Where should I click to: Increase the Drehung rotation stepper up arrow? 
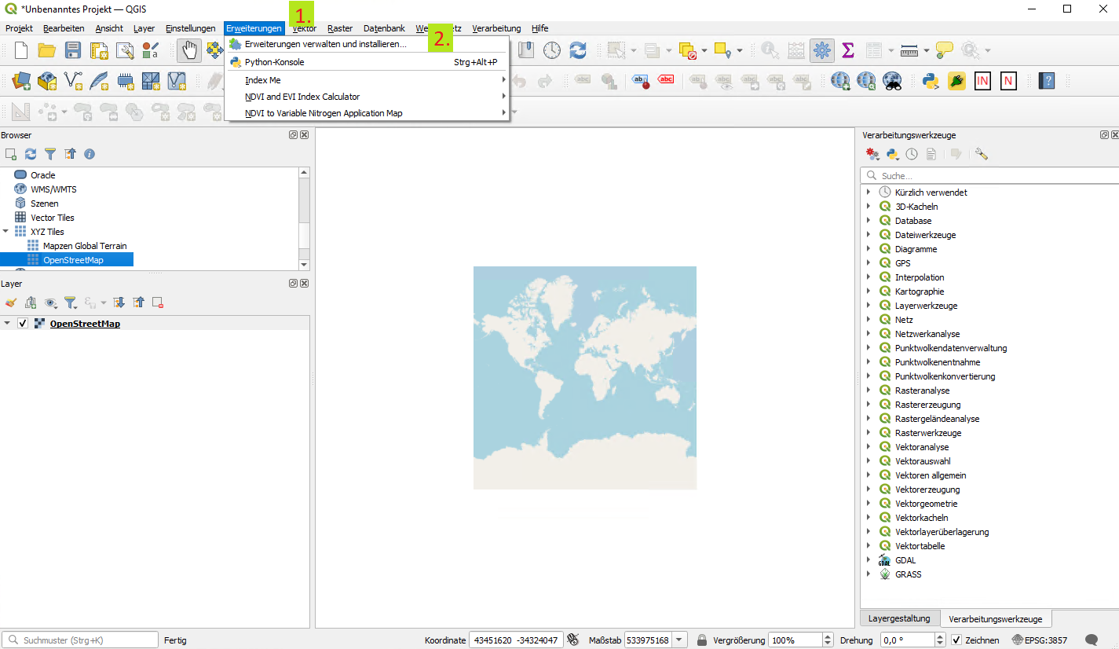pos(940,636)
